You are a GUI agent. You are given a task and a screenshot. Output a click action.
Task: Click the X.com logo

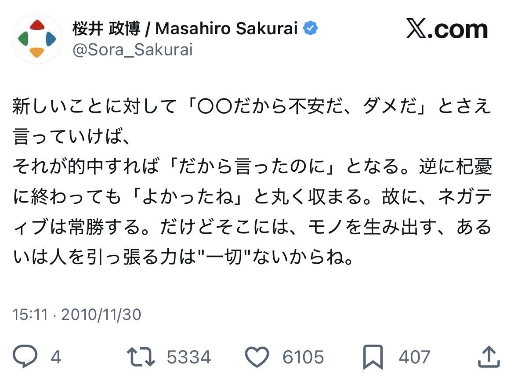(447, 30)
